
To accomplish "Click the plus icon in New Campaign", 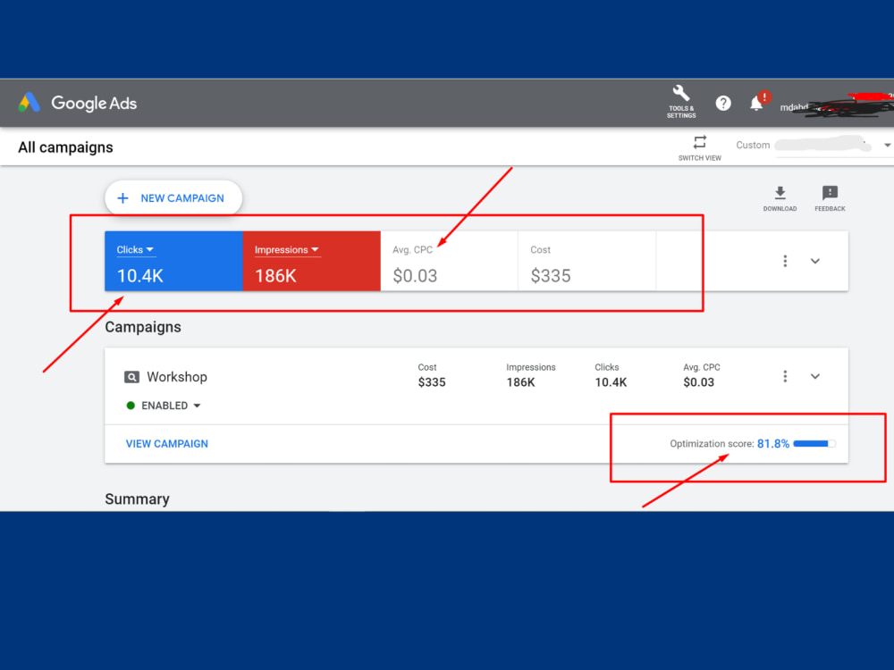I will coord(122,198).
